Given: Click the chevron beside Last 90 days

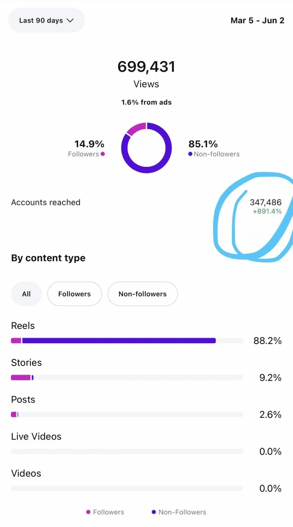Looking at the screenshot, I should point(70,21).
